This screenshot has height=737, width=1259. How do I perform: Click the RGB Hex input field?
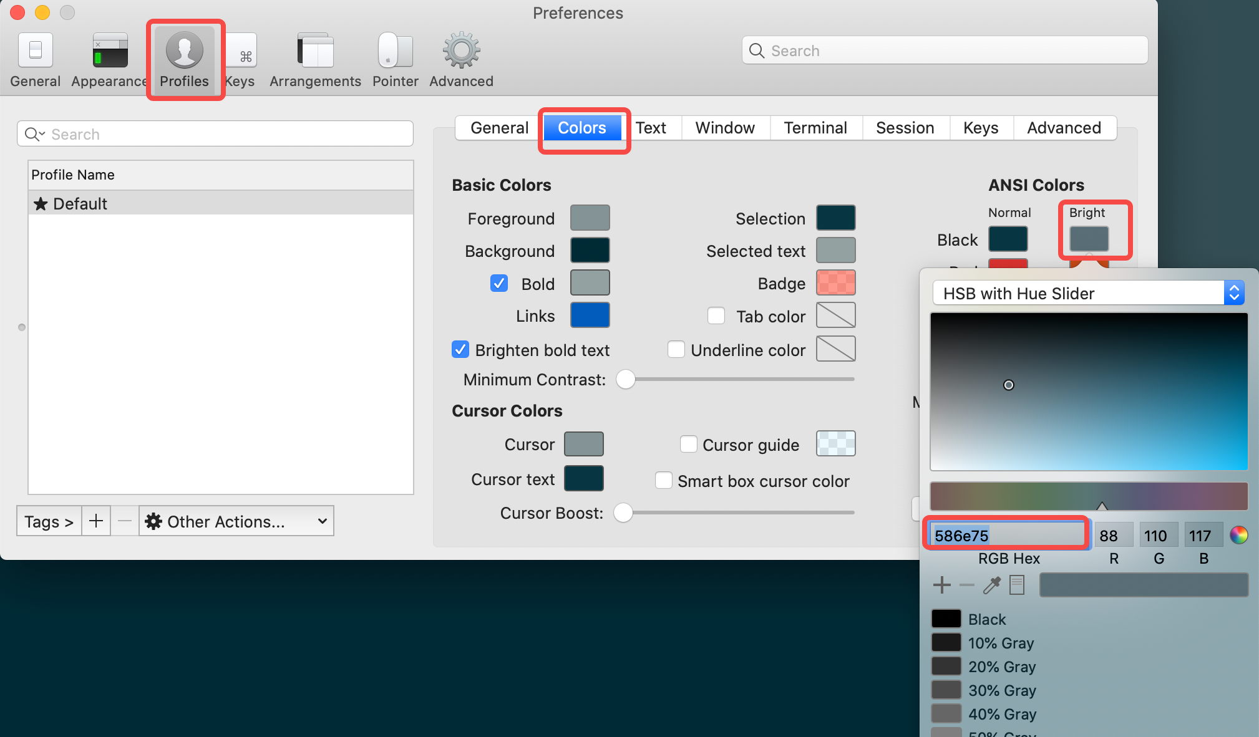click(x=1006, y=536)
